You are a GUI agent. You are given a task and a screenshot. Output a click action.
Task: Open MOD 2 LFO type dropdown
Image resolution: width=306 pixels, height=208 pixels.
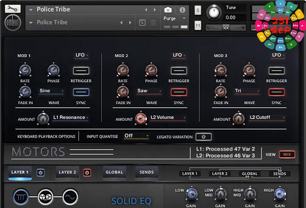(x=179, y=56)
